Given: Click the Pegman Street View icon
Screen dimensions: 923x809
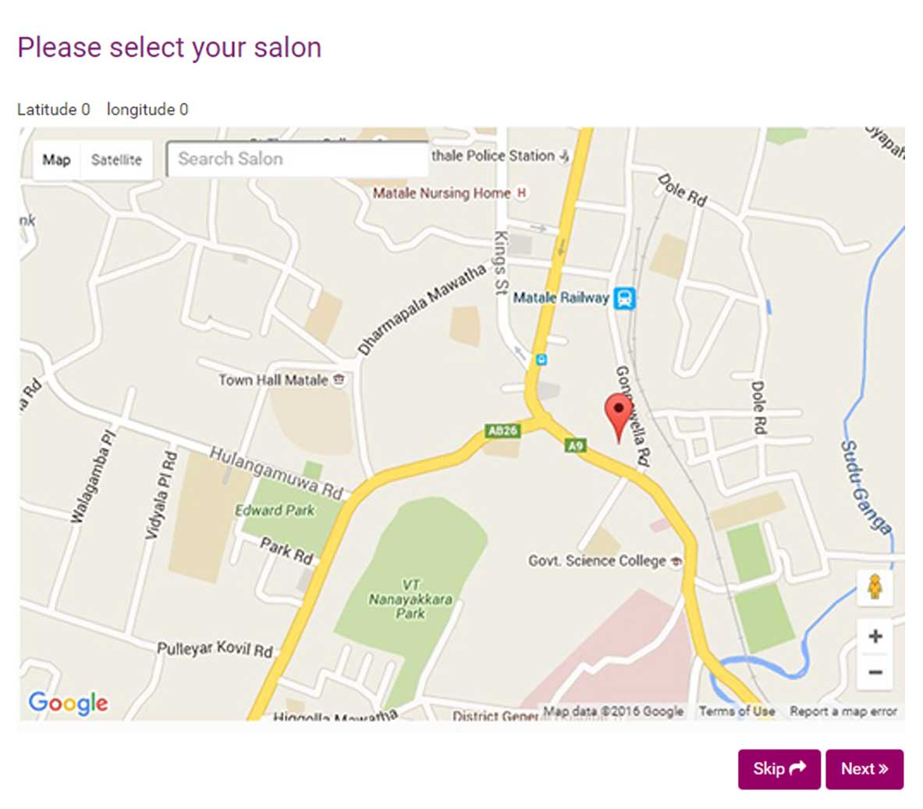Looking at the screenshot, I should (875, 586).
